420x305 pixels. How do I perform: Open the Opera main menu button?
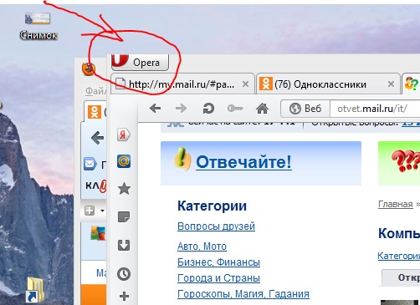click(x=140, y=62)
